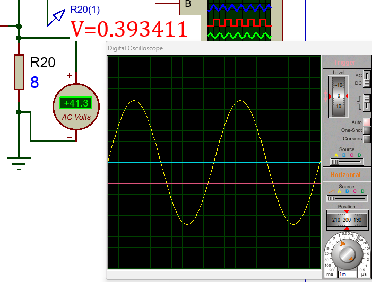
Task: Select the AC voltmeter instrument
Action: pyautogui.click(x=76, y=107)
